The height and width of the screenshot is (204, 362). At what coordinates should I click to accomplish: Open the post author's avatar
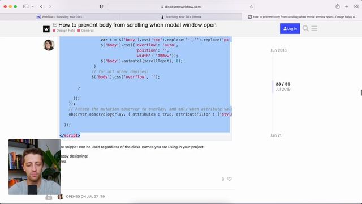coord(49,45)
